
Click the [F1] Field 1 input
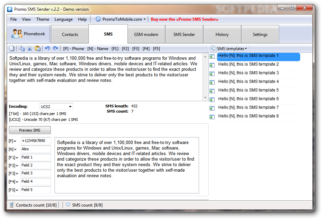[36, 157]
